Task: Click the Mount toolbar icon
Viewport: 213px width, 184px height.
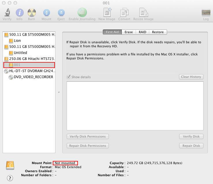Action: [46, 13]
